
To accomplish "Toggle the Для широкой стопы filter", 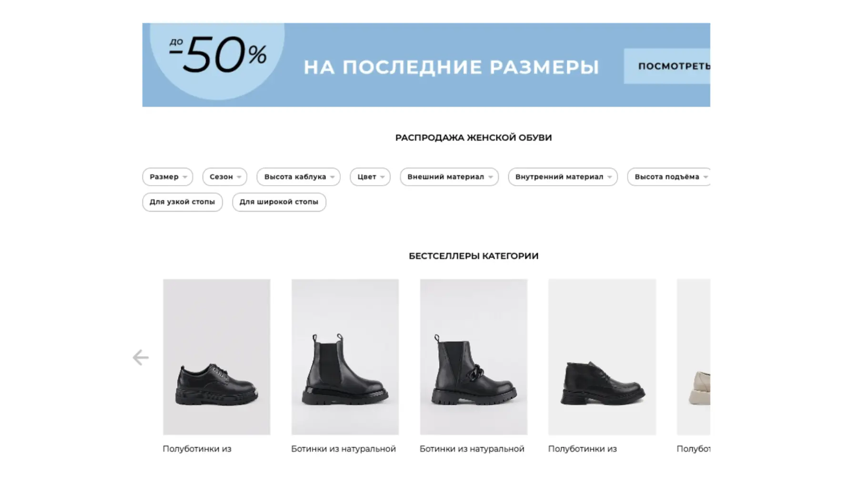I will coord(279,202).
